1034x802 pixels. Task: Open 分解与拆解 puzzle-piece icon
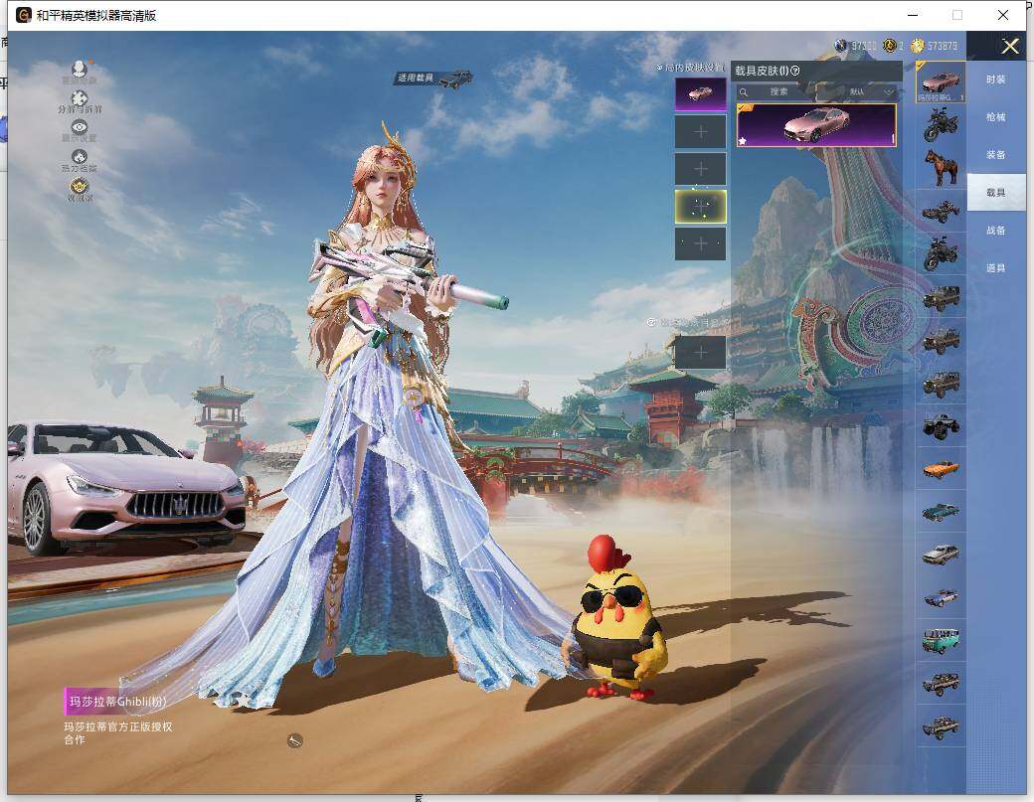[80, 98]
